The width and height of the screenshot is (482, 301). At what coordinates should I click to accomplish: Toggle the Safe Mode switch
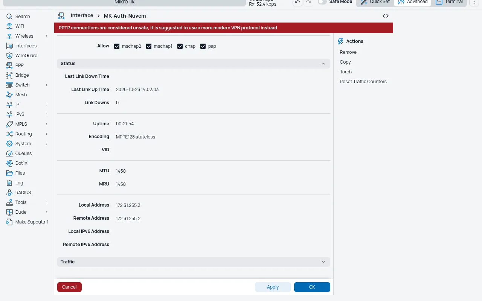coord(322,2)
